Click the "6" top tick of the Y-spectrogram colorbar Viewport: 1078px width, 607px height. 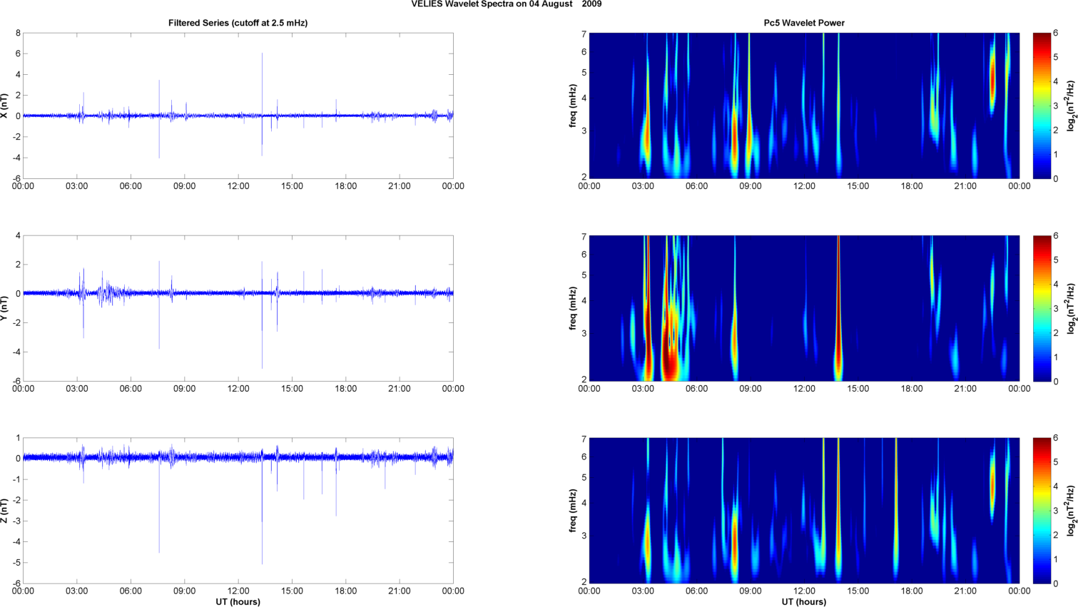point(1055,235)
